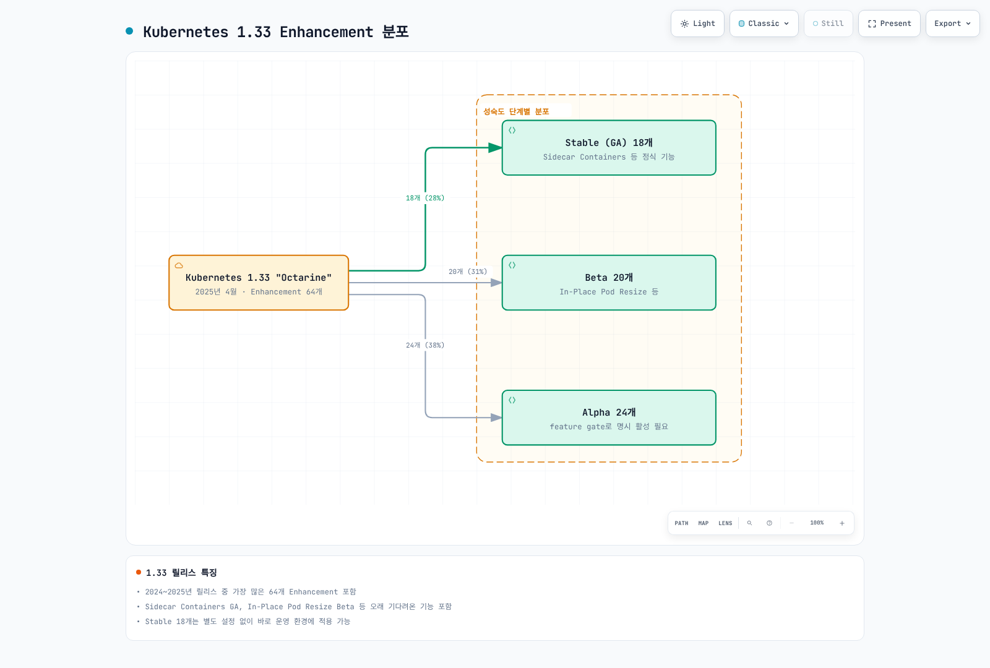Click the 24개 (38%) edge label

[425, 345]
